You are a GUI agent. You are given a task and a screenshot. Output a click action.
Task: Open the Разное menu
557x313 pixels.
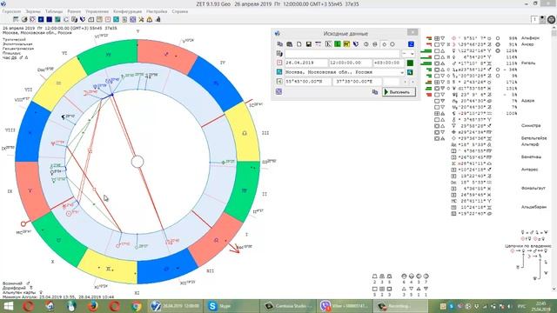[74, 11]
